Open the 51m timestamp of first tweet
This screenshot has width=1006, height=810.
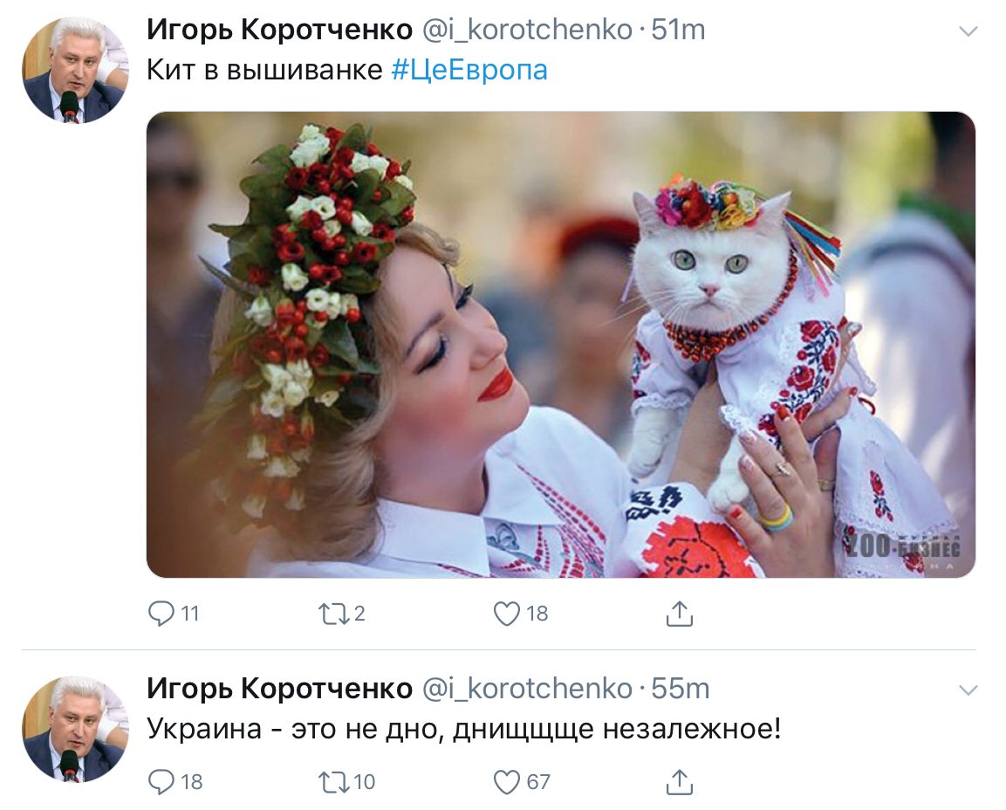pos(678,30)
